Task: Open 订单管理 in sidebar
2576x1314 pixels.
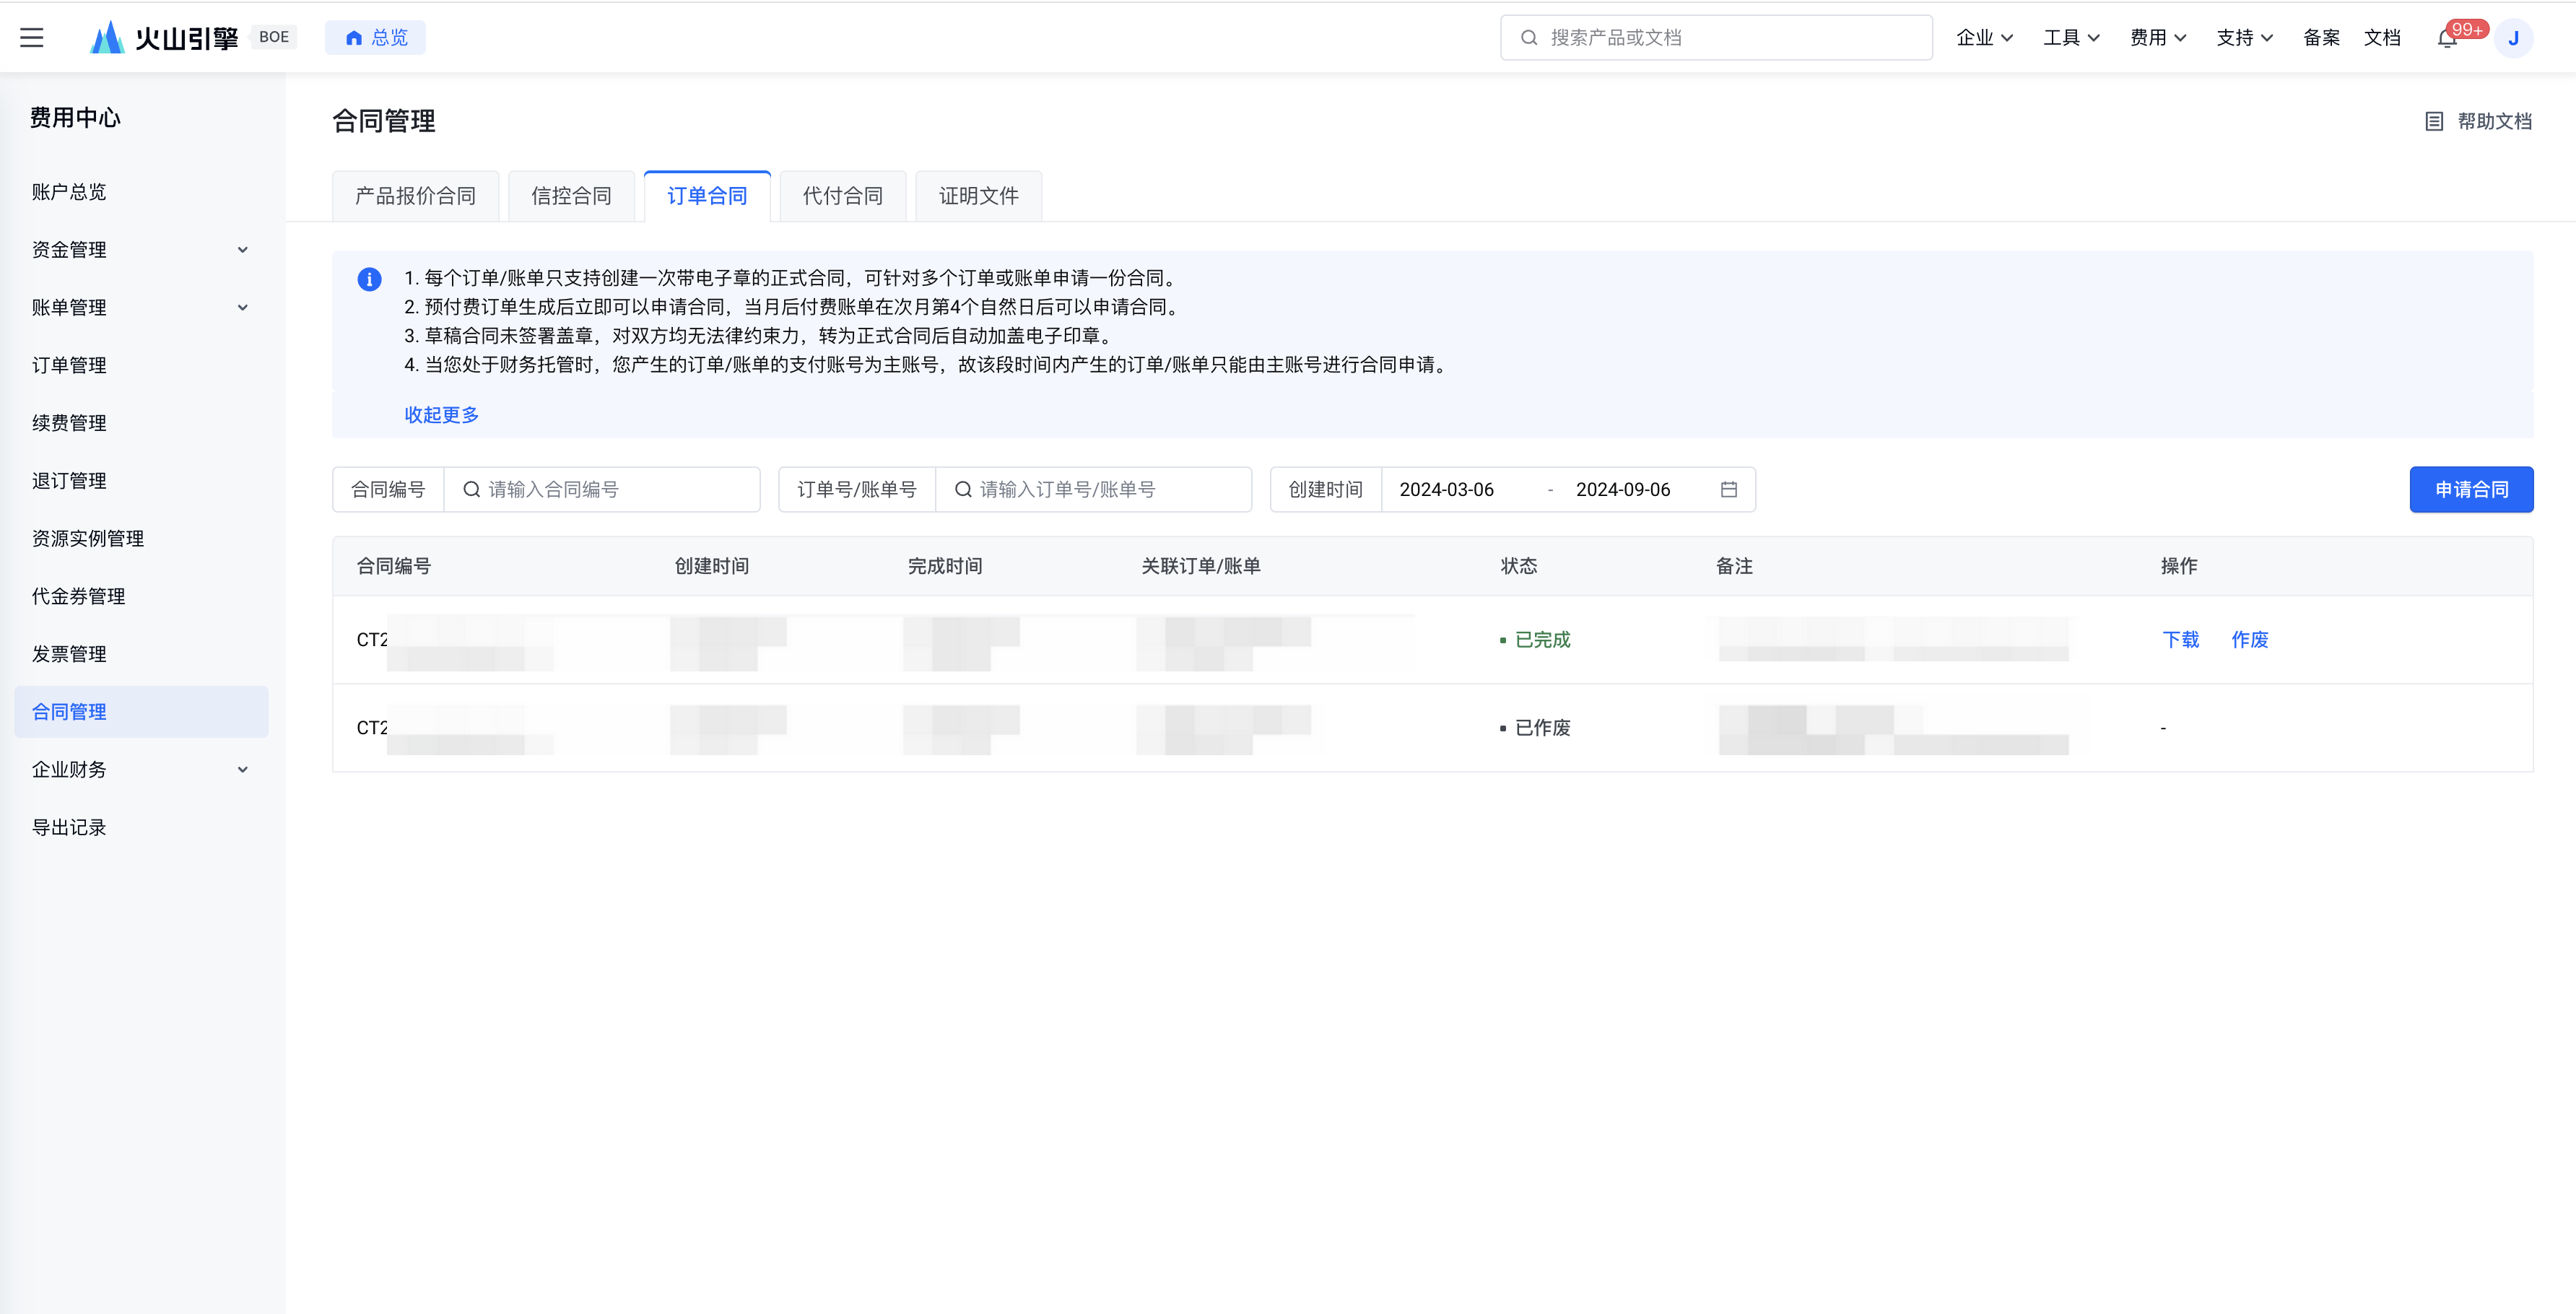Action: pos(69,365)
